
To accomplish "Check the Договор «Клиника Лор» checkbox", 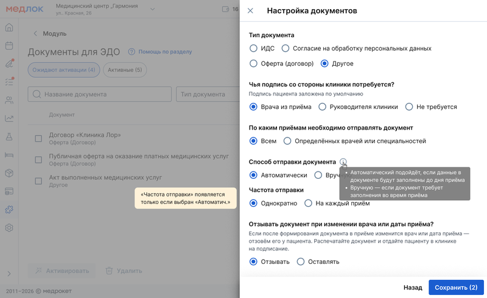I will click(38, 139).
